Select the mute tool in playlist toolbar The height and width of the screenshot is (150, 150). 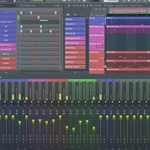pyautogui.click(x=84, y=6)
